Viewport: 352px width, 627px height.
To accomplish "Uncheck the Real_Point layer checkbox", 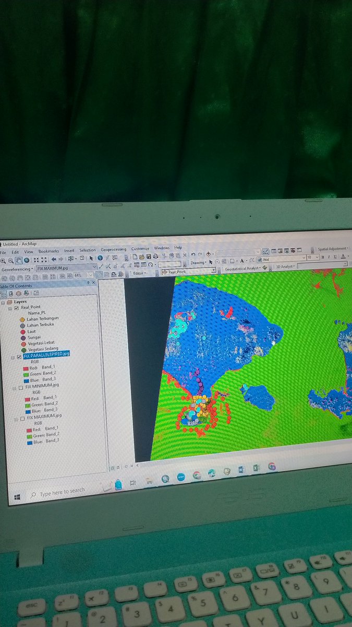I will (16, 308).
